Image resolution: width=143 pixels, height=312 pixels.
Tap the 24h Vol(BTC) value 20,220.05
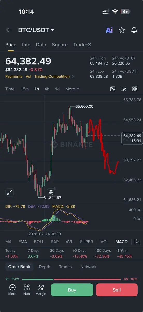point(121,63)
